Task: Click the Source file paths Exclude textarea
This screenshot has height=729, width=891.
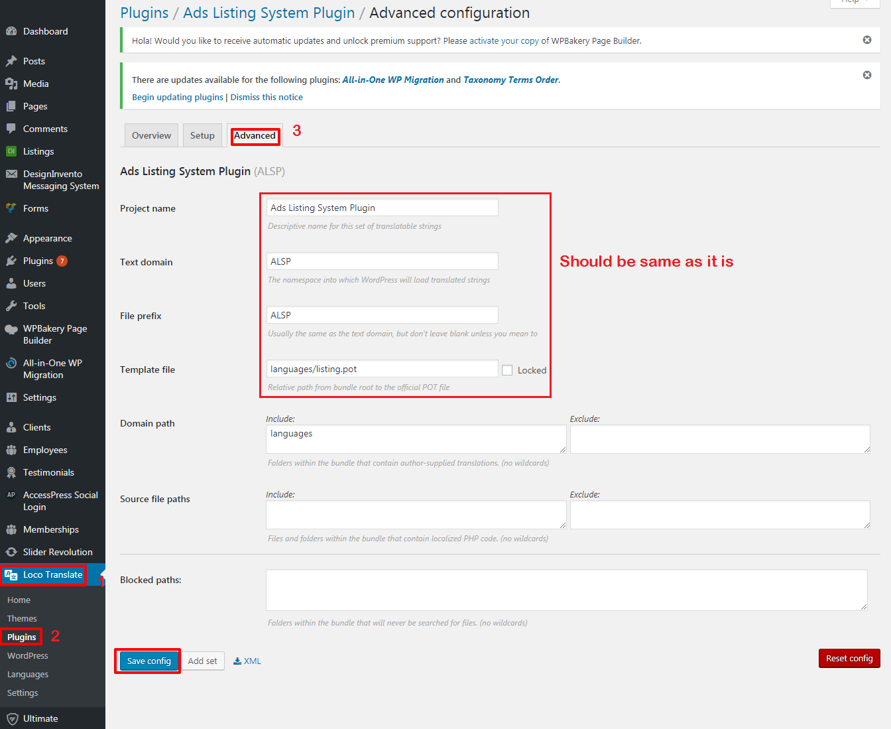Action: 720,515
